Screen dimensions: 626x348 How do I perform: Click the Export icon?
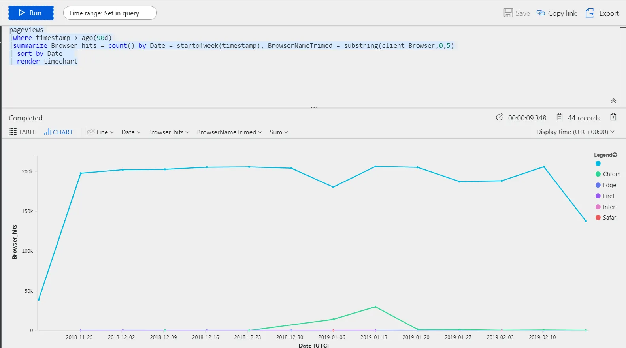click(590, 13)
